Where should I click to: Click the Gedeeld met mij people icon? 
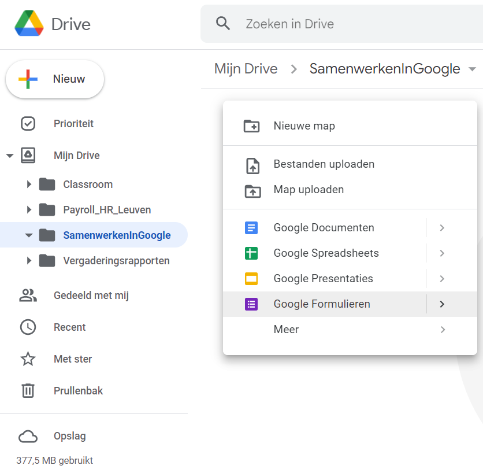pos(28,296)
